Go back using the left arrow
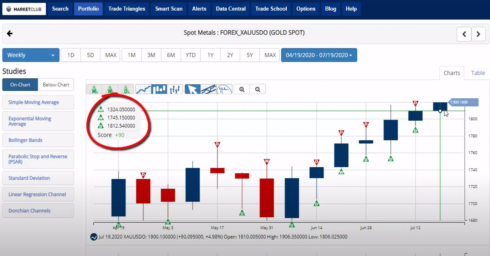Image resolution: width=490 pixels, height=256 pixels. click(x=10, y=33)
